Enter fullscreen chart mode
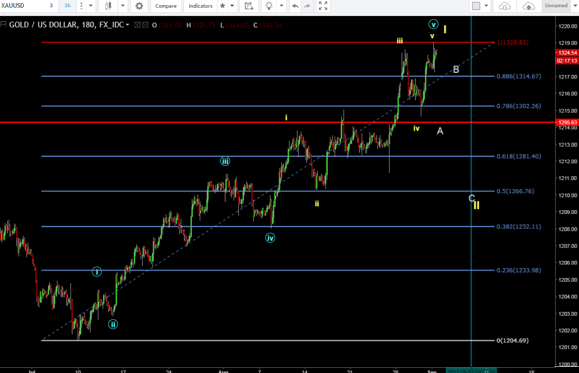The height and width of the screenshot is (373, 579). tap(323, 6)
